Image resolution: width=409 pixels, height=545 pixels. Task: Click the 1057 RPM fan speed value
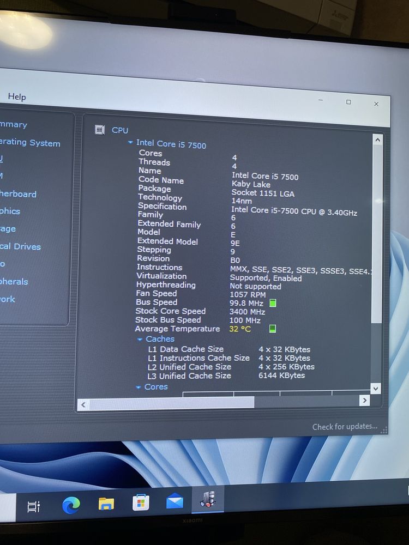coord(248,295)
